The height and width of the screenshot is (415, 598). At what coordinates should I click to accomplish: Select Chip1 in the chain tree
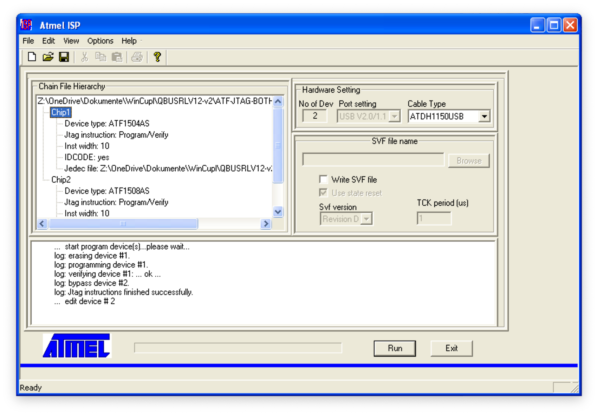coord(61,112)
